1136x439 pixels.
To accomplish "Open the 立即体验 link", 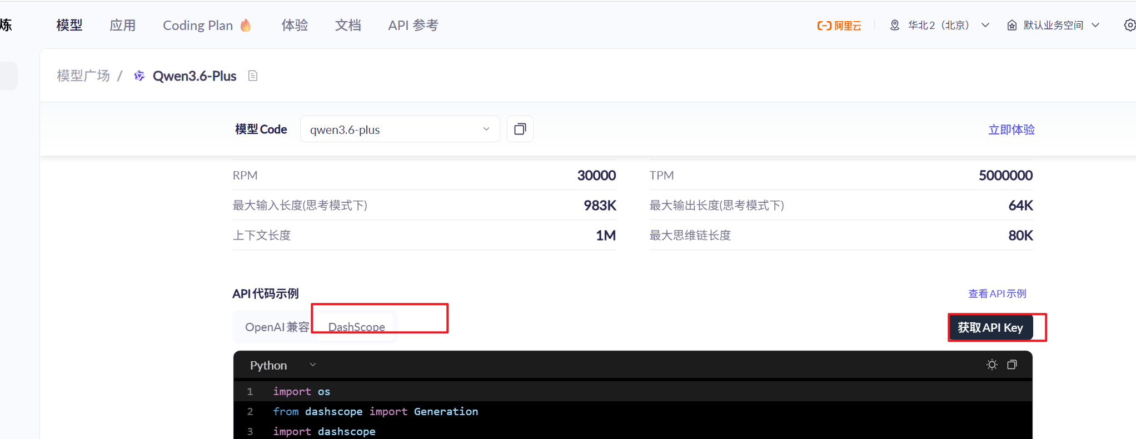I will (1011, 129).
